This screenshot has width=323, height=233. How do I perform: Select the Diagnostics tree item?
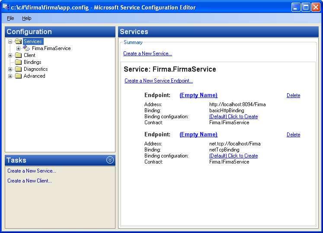tap(35, 69)
